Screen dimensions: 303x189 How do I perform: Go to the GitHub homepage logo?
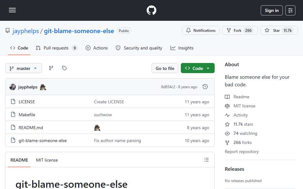click(151, 10)
